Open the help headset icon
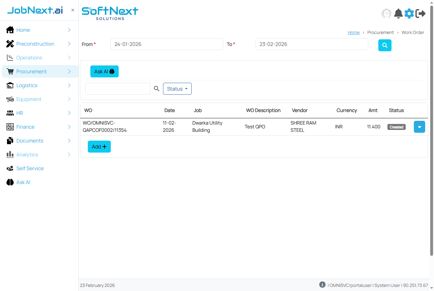 (386, 14)
